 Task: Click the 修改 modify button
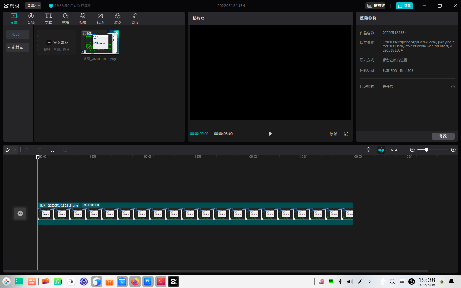point(443,136)
